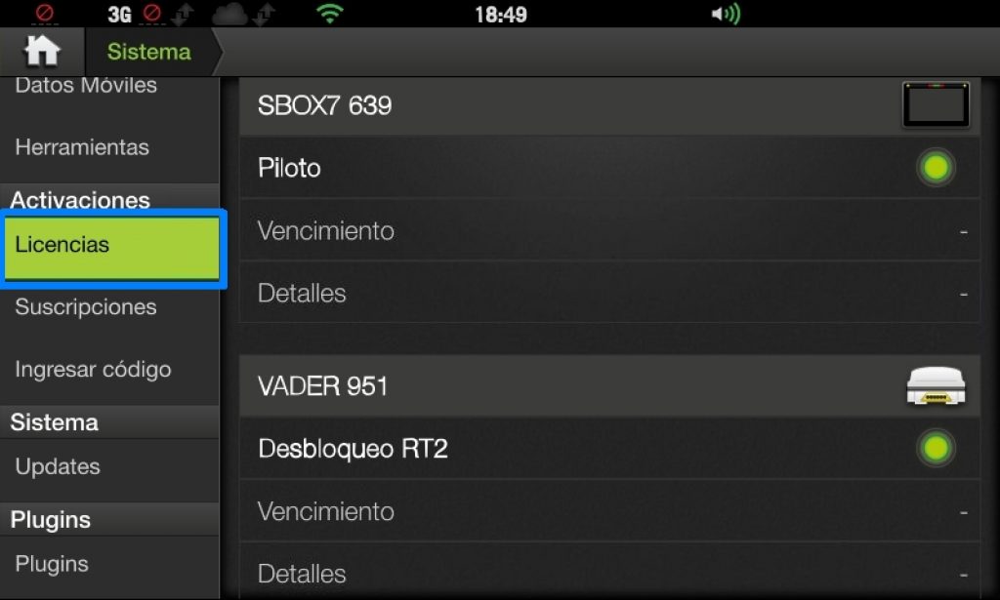1000x600 pixels.
Task: Tap the speaker volume icon
Action: pyautogui.click(x=726, y=14)
